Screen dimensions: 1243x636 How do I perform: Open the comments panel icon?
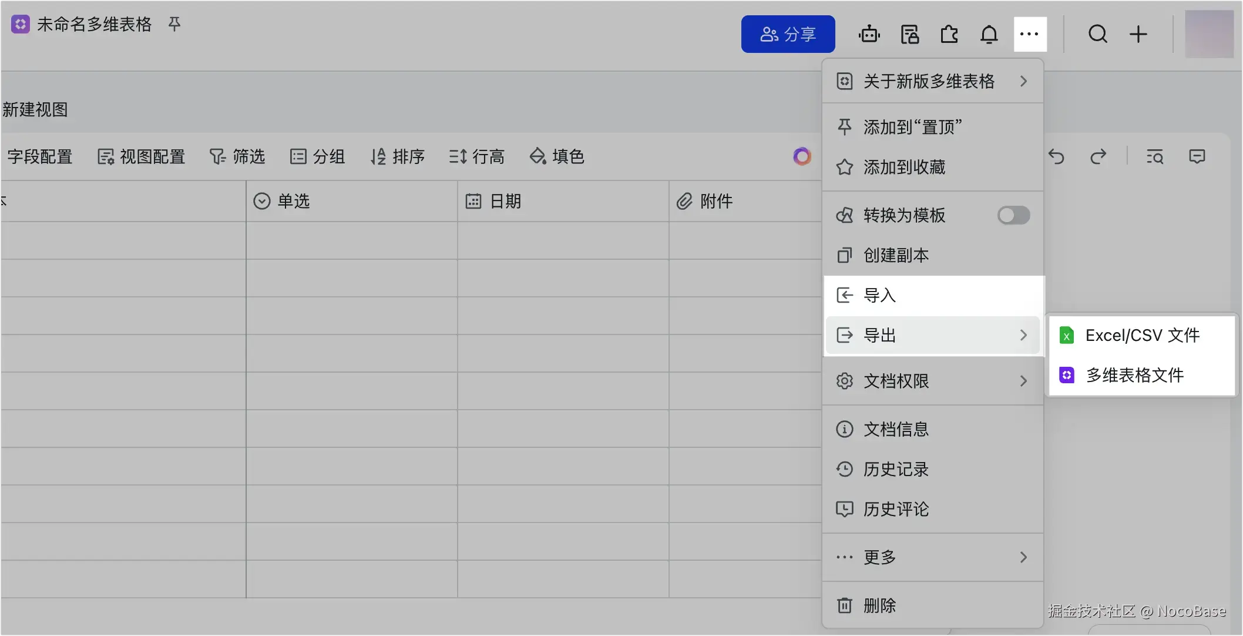tap(1197, 156)
